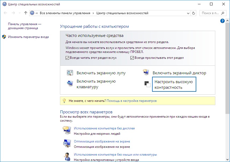230x162 pixels.
Task: Click the heading "Упрощение работы с компьютером"
Action: tap(94, 26)
